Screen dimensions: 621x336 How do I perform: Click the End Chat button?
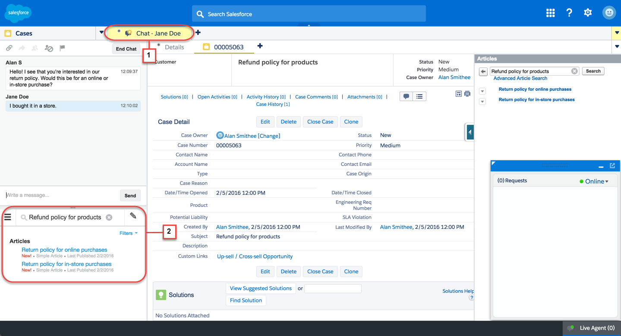tap(126, 48)
